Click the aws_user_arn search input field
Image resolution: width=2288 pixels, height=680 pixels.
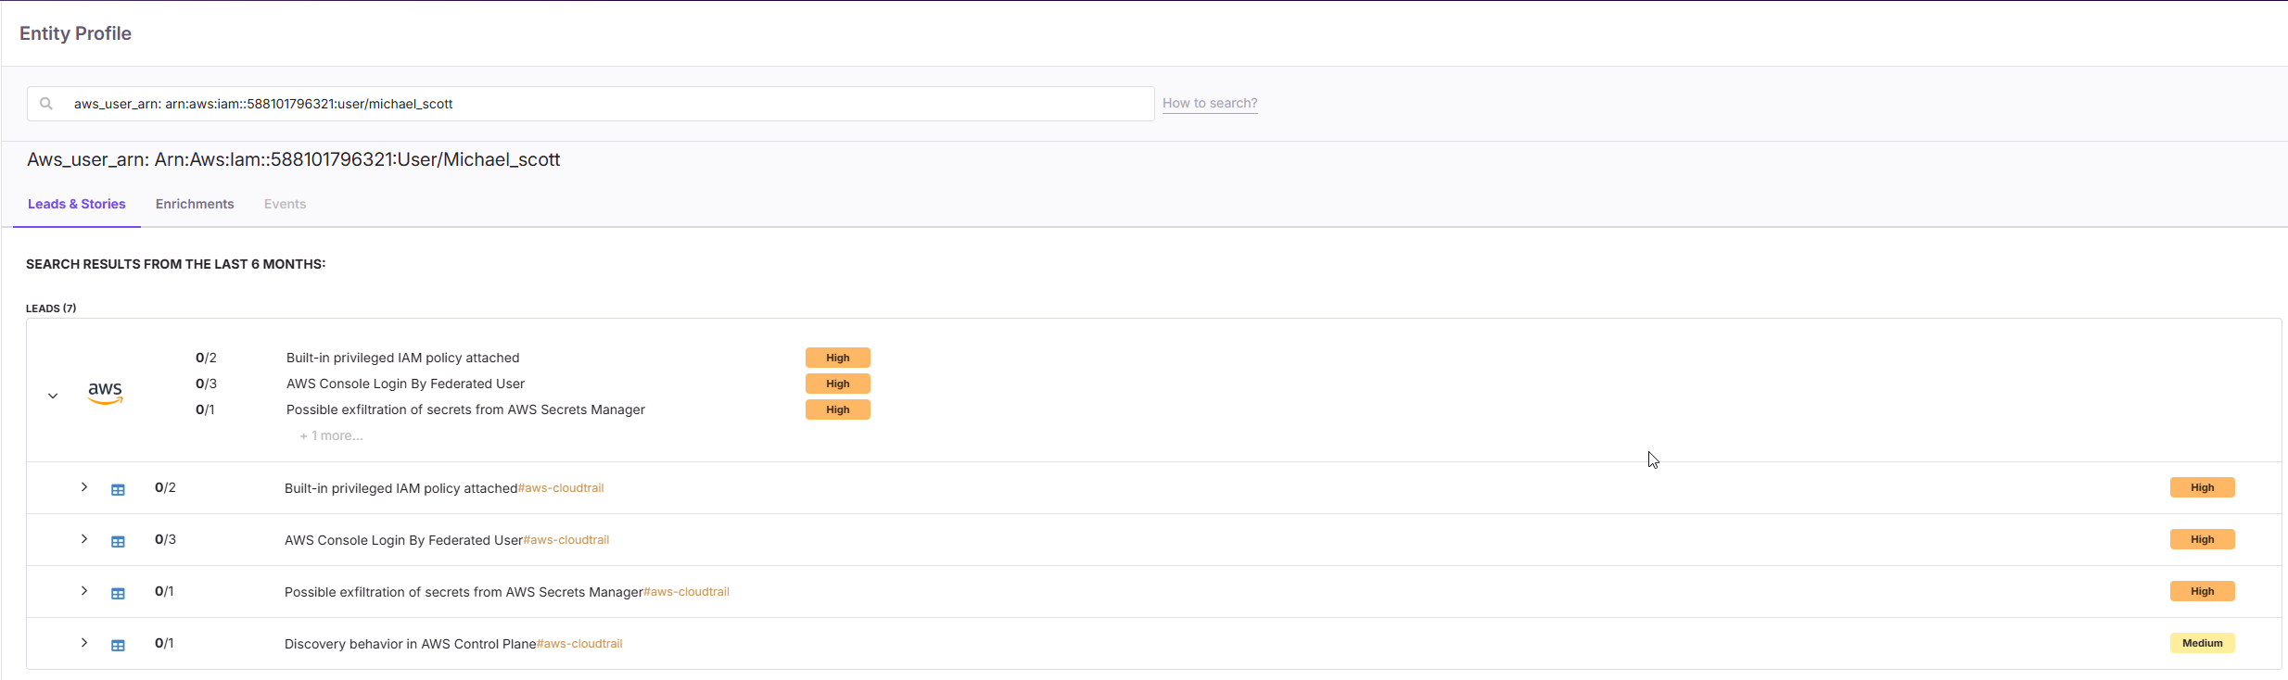[603, 104]
